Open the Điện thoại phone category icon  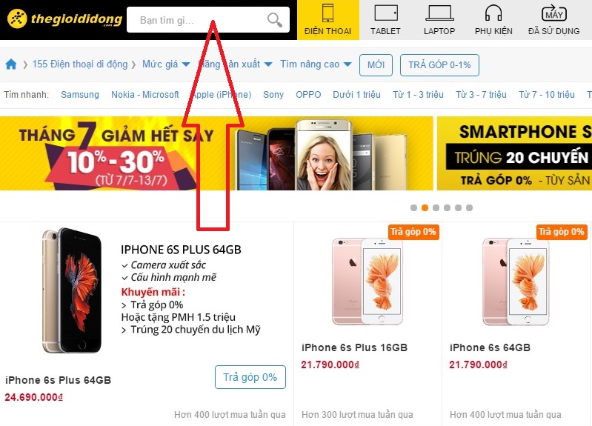click(x=327, y=13)
